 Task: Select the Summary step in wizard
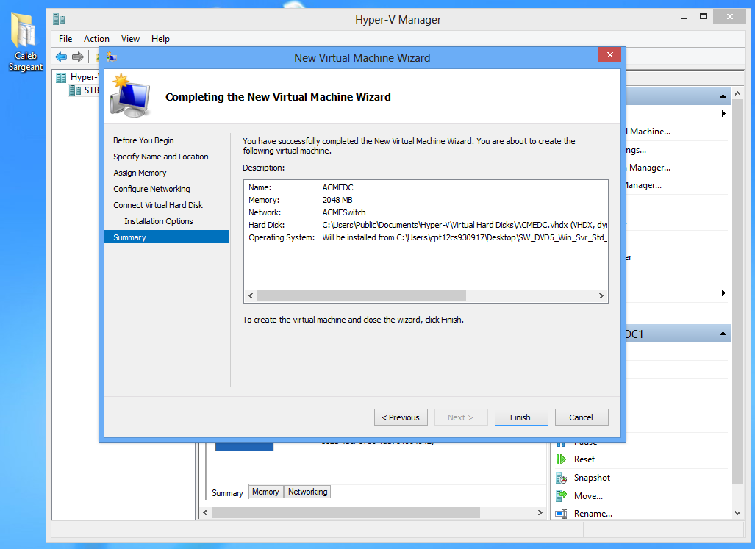[x=167, y=237]
